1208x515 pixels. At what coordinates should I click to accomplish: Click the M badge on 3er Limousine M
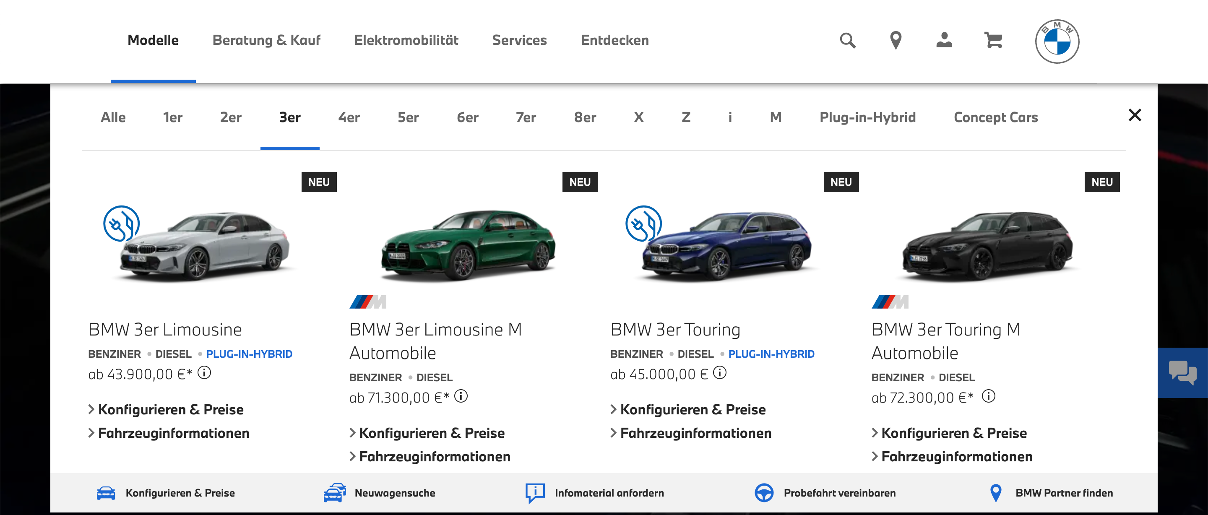click(368, 302)
